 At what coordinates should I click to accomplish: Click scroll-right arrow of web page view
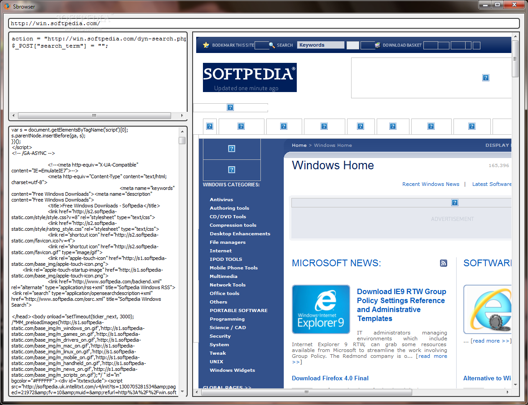coord(507,392)
